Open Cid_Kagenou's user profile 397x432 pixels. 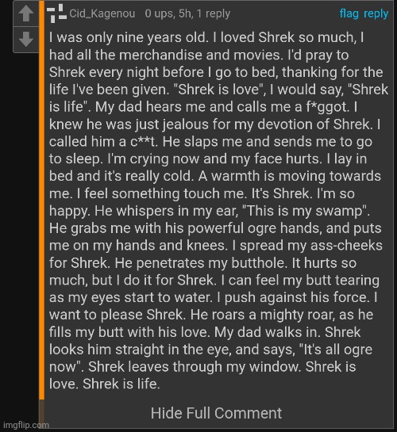click(x=102, y=13)
